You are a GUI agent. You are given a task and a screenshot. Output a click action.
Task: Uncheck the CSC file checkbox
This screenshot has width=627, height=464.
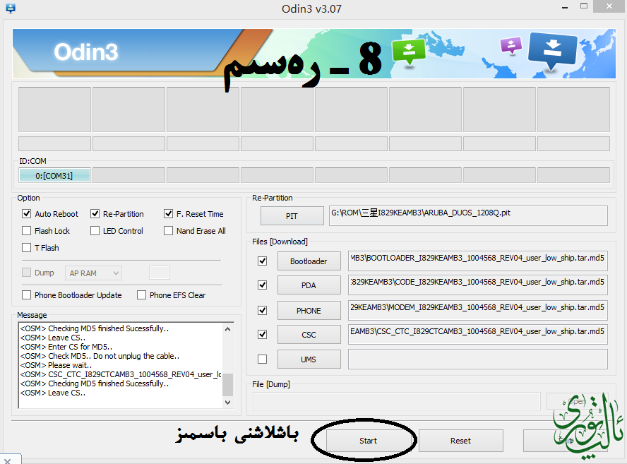[263, 334]
